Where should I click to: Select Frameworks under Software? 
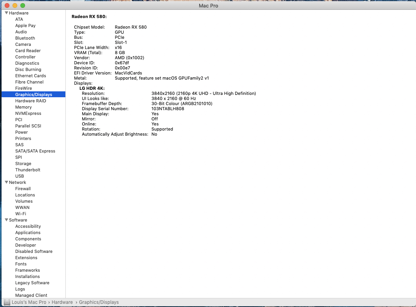28,270
